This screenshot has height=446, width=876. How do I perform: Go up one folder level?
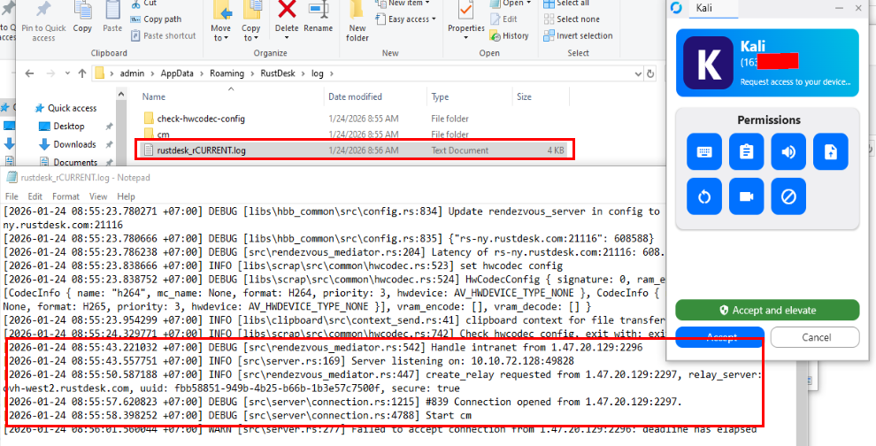pos(82,73)
